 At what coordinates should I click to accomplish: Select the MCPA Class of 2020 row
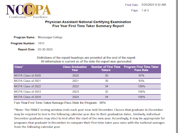[87, 76]
